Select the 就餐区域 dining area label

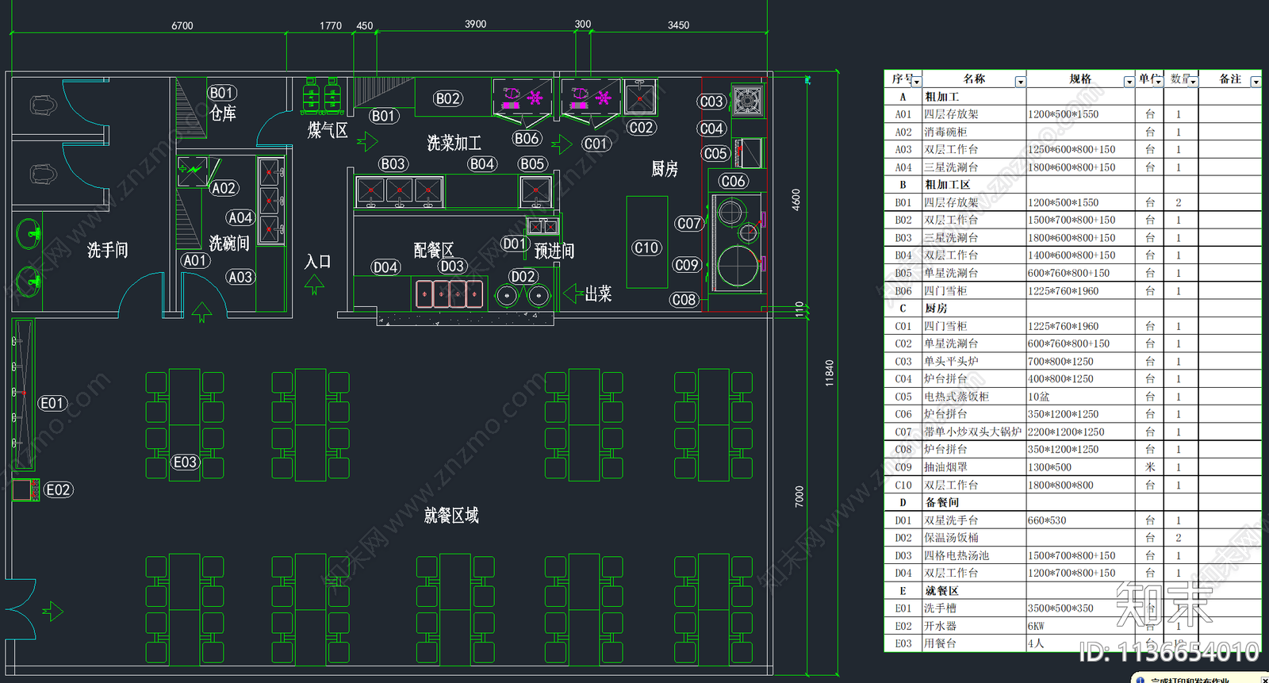(x=451, y=516)
